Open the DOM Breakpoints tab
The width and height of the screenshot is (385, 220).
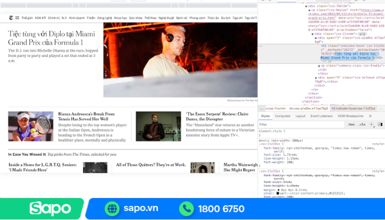pos(350,116)
